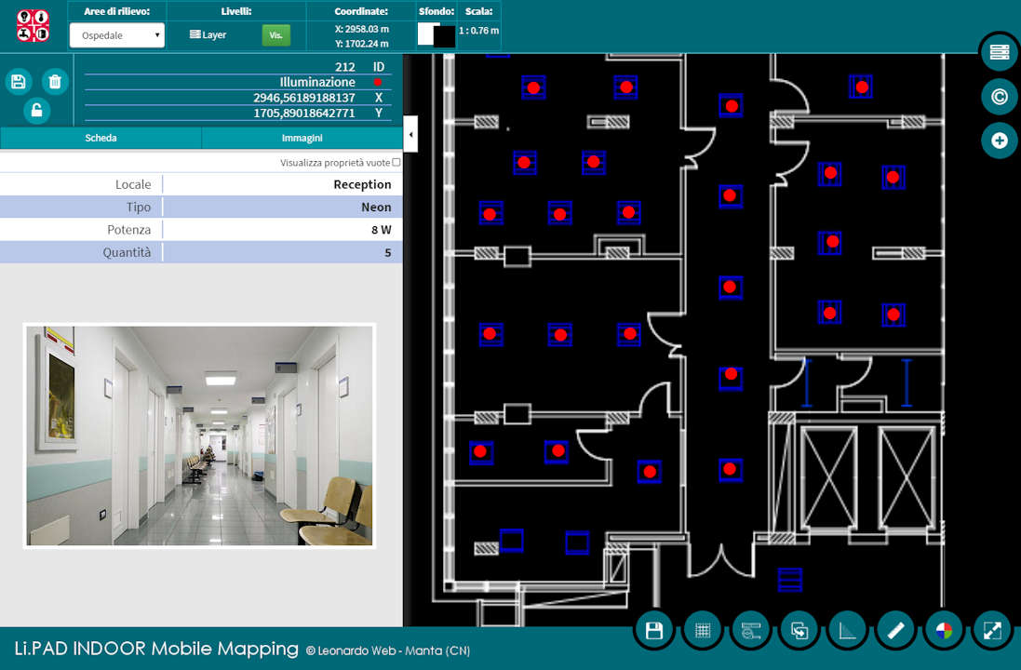
Task: Toggle the grid tool in bottom toolbar
Action: 703,630
